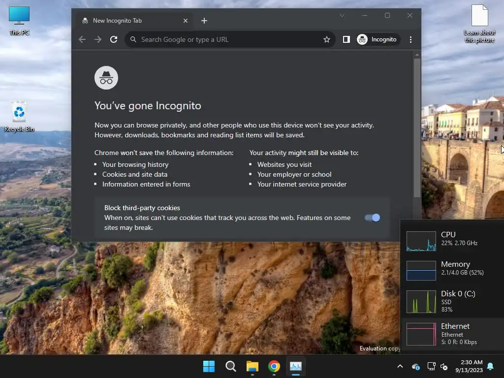Click "Websites you visit" bullet text
This screenshot has height=378, width=504.
(x=284, y=164)
